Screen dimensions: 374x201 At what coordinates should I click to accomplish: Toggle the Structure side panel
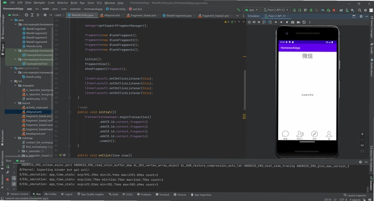tap(2, 182)
